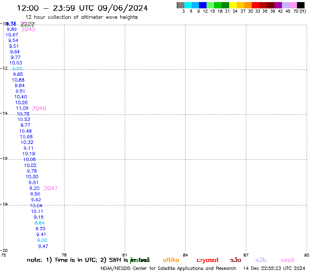Viewport: 310px width, 272px height.
Task: Click the wave height value 10.78
Action: click(x=23, y=114)
